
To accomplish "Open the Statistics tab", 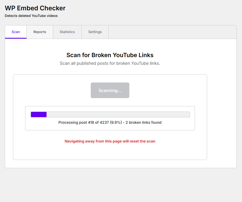I will coord(67,32).
